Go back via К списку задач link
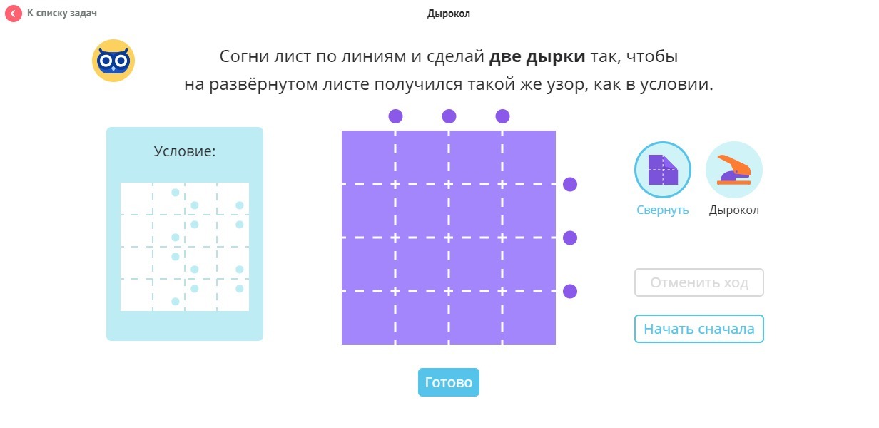 click(x=61, y=14)
